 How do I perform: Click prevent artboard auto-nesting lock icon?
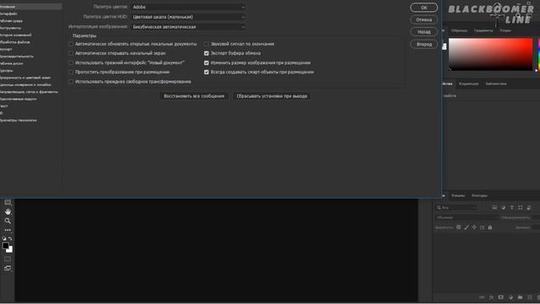482,227
